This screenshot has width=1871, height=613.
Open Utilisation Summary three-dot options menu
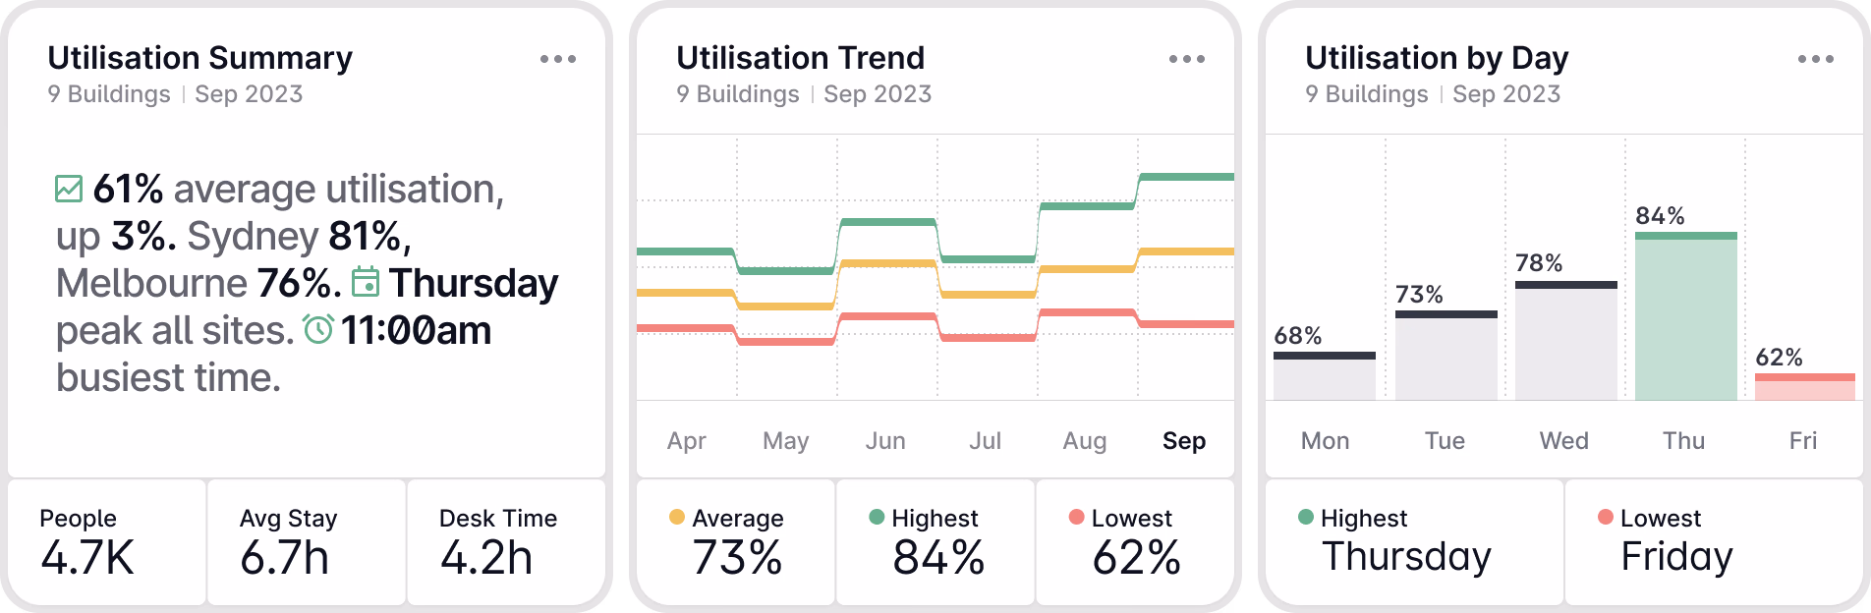point(558,59)
